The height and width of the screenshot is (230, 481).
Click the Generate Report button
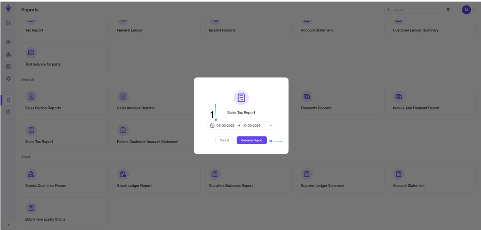tap(252, 140)
